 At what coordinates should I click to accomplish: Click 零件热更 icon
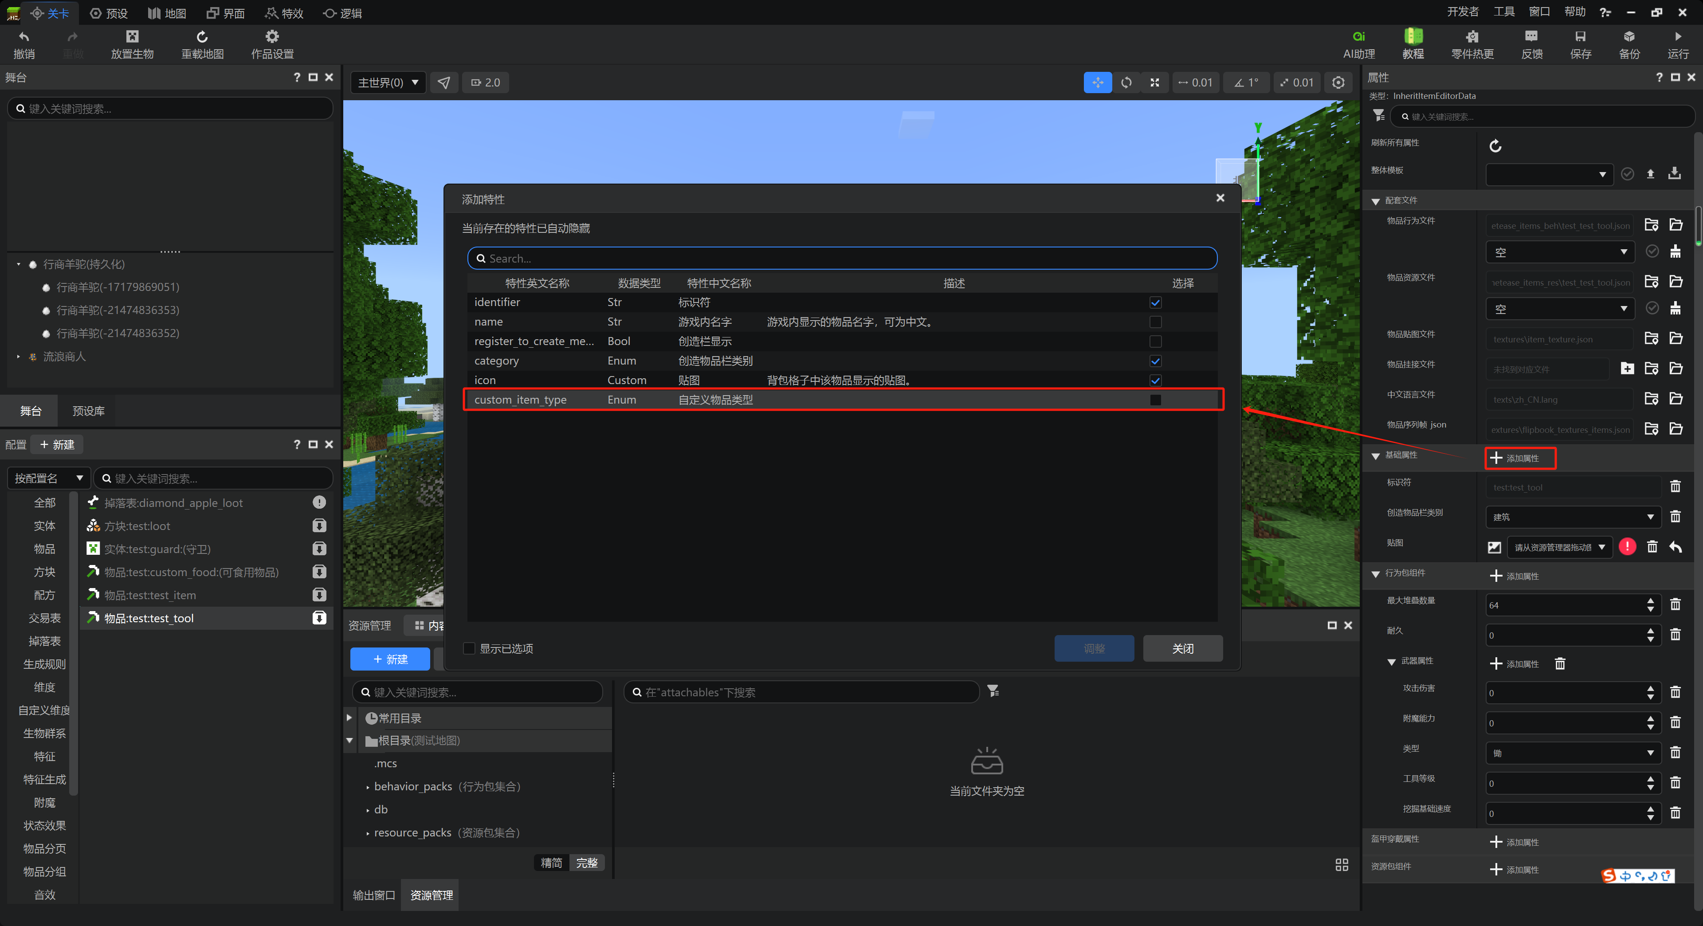click(x=1471, y=36)
